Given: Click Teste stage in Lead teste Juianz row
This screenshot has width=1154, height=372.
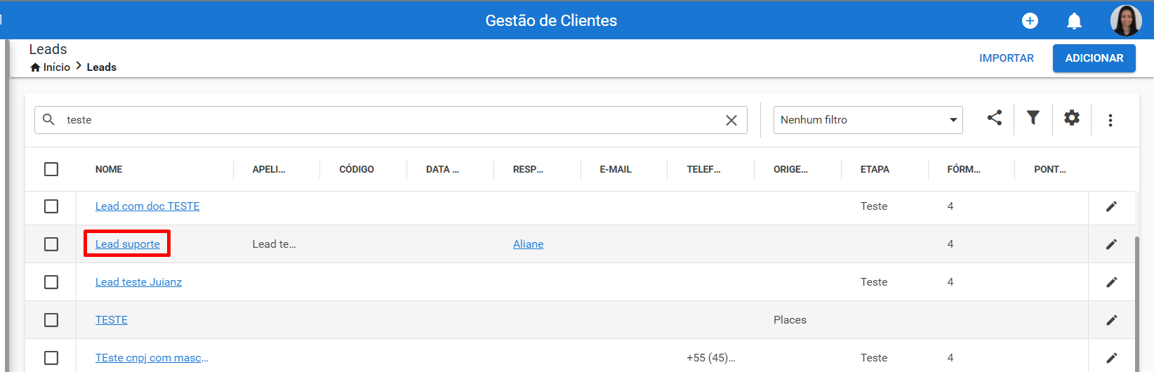Looking at the screenshot, I should pos(874,282).
